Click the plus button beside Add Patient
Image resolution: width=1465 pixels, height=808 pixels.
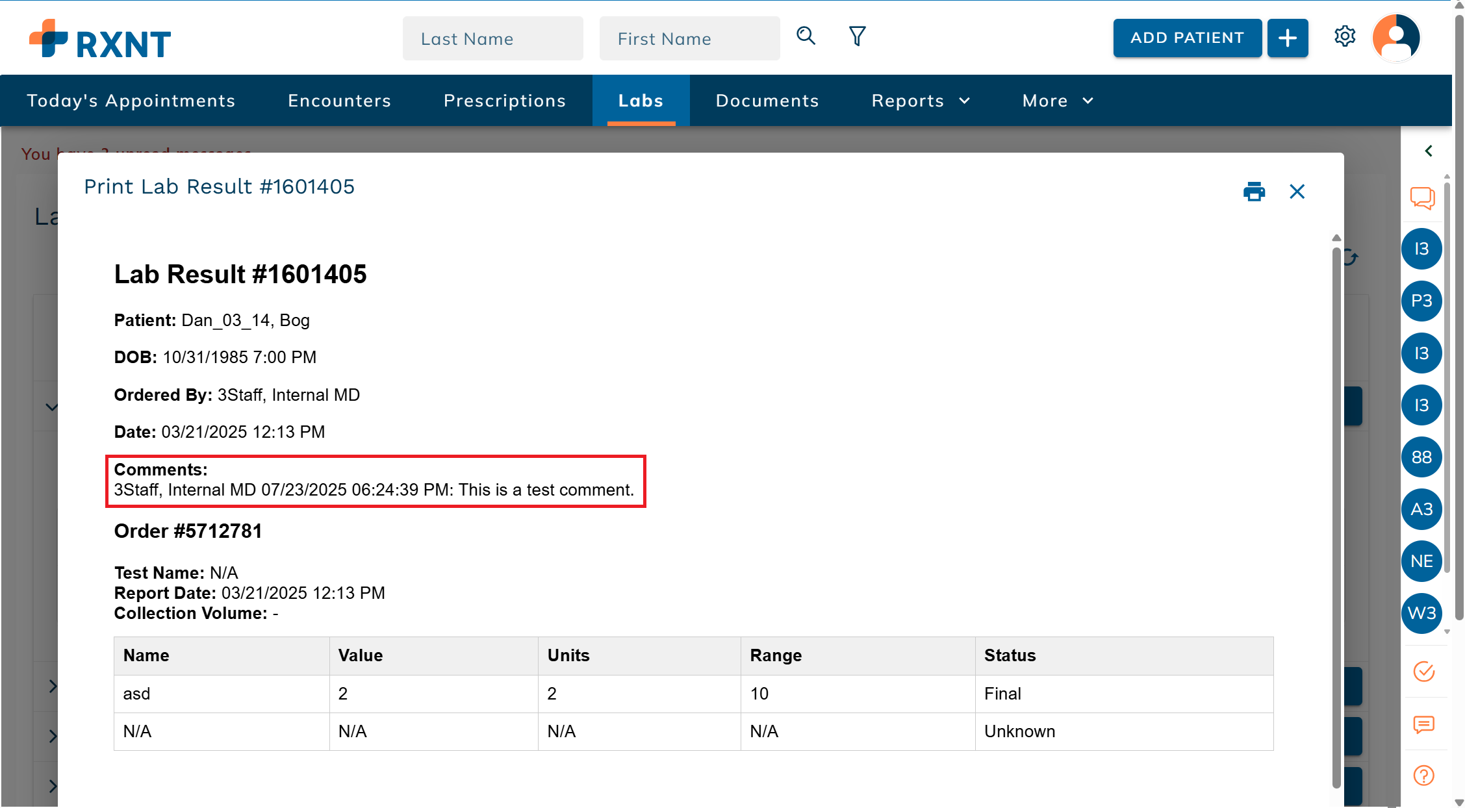[1288, 38]
